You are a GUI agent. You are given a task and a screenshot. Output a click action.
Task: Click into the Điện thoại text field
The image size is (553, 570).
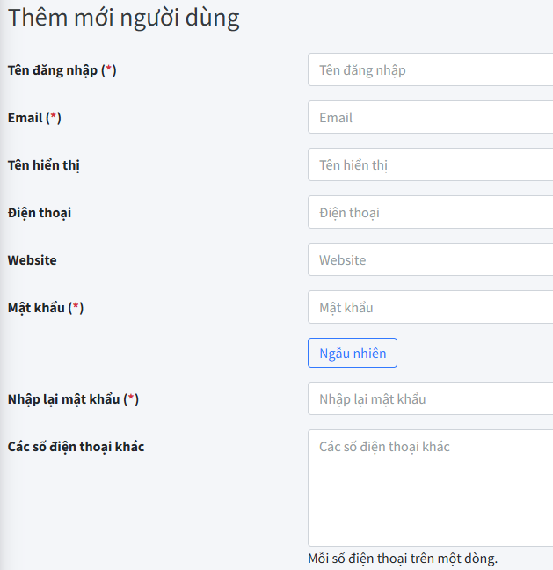(x=431, y=213)
